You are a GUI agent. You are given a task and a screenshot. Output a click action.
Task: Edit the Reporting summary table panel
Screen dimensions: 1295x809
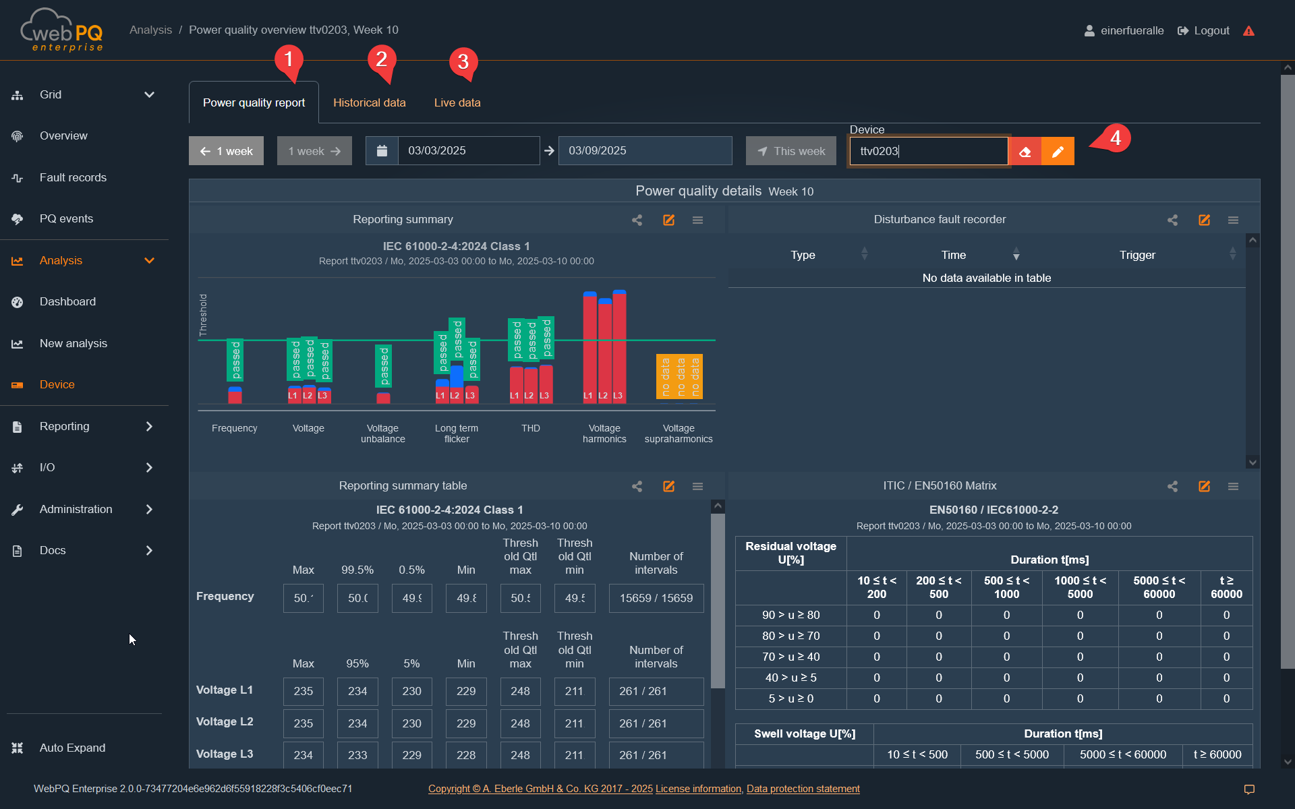[x=668, y=487]
